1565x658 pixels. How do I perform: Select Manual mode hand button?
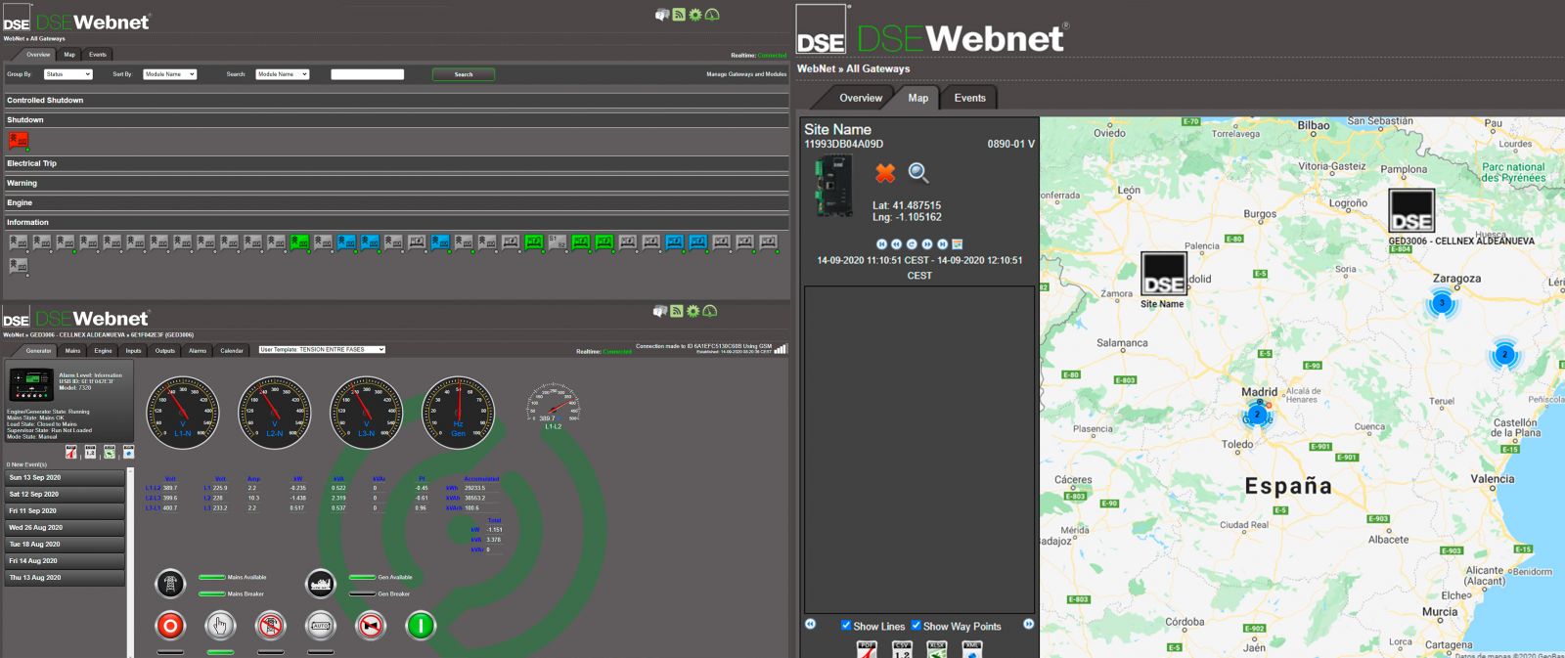(x=220, y=626)
